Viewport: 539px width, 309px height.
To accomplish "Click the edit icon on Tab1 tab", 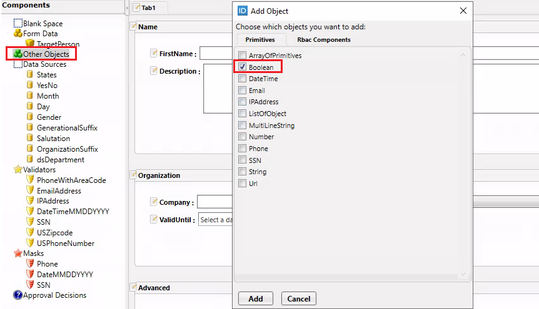I will [136, 7].
